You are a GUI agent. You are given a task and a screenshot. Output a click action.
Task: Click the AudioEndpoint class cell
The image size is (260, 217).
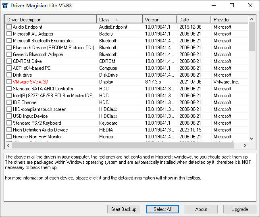tap(113, 27)
